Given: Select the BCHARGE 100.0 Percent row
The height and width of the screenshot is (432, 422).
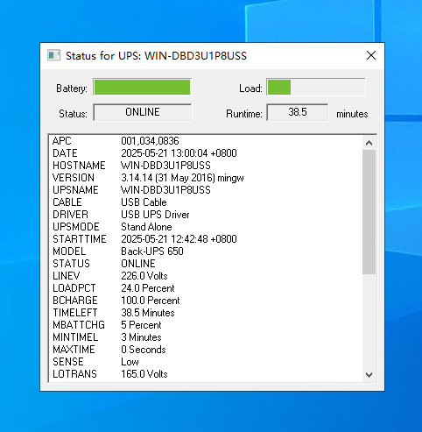Looking at the screenshot, I should (x=206, y=301).
